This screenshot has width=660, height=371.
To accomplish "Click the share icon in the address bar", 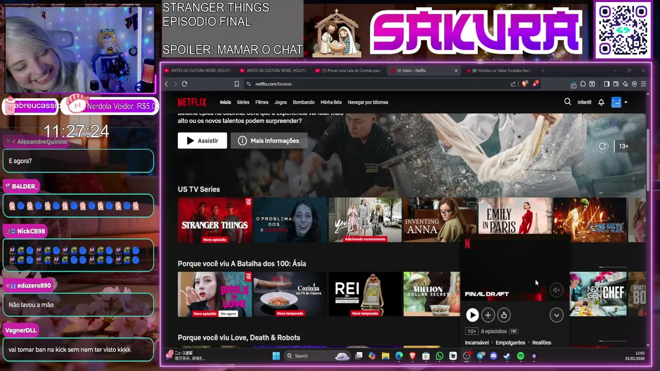I will tap(513, 84).
